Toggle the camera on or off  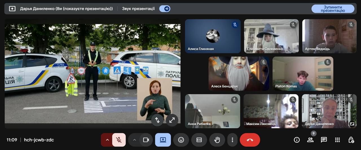(146, 140)
